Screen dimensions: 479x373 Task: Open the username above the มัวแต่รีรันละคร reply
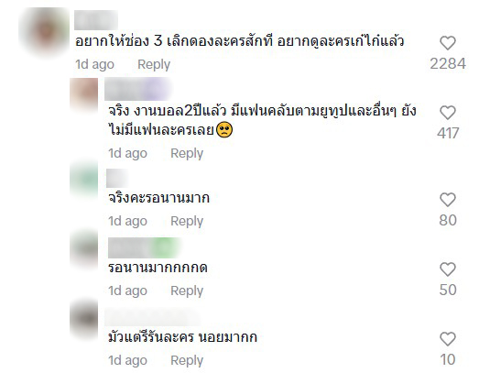click(x=152, y=317)
